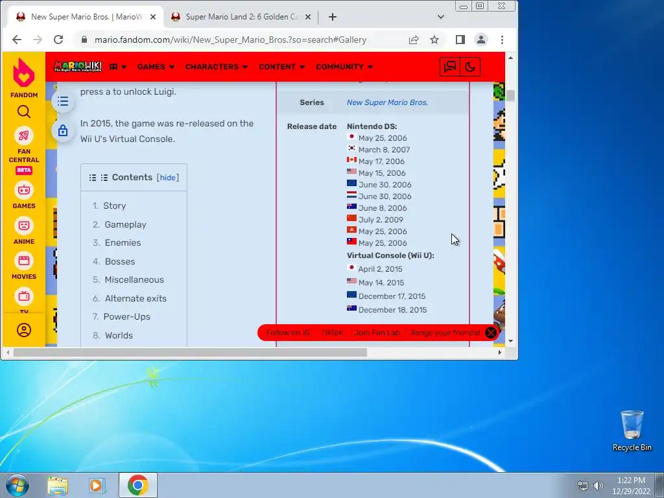The height and width of the screenshot is (498, 664).
Task: Open the Anime sidebar icon
Action: 24,226
